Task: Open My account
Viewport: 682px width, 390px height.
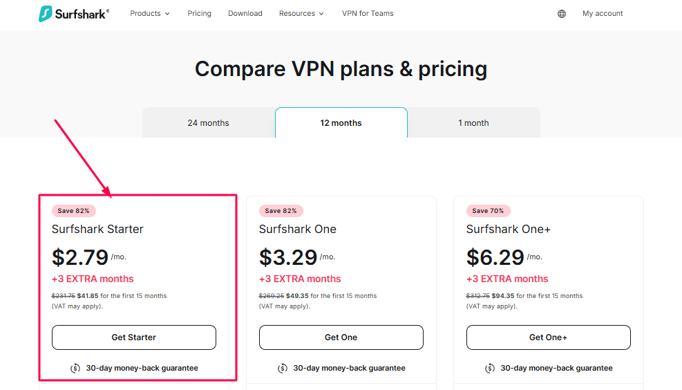Action: click(x=603, y=14)
